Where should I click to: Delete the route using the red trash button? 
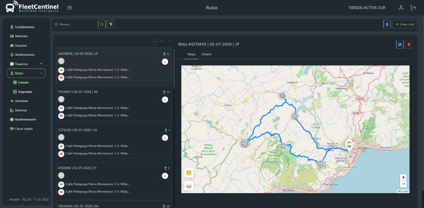click(409, 45)
